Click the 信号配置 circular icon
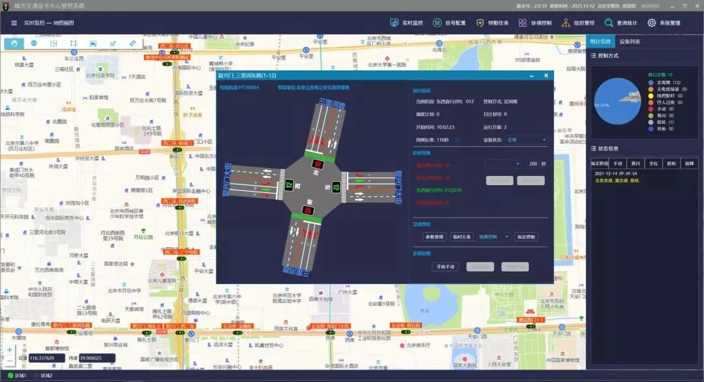The image size is (704, 382). (x=437, y=22)
